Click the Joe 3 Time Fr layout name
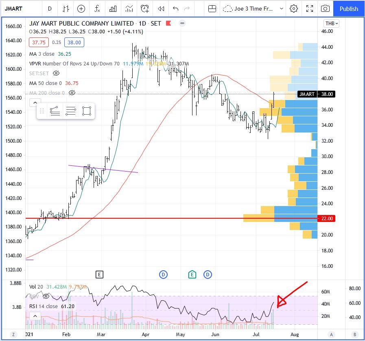365x341 pixels. (254, 9)
